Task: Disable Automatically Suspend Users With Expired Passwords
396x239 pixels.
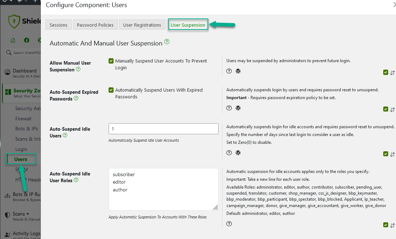Action: [x=111, y=89]
